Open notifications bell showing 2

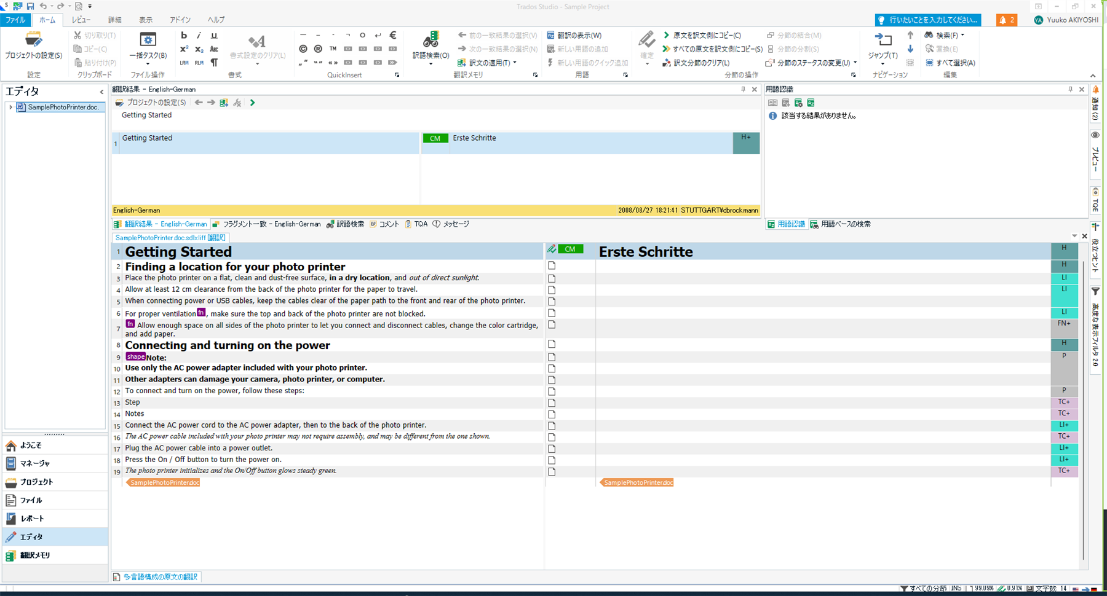[1007, 20]
